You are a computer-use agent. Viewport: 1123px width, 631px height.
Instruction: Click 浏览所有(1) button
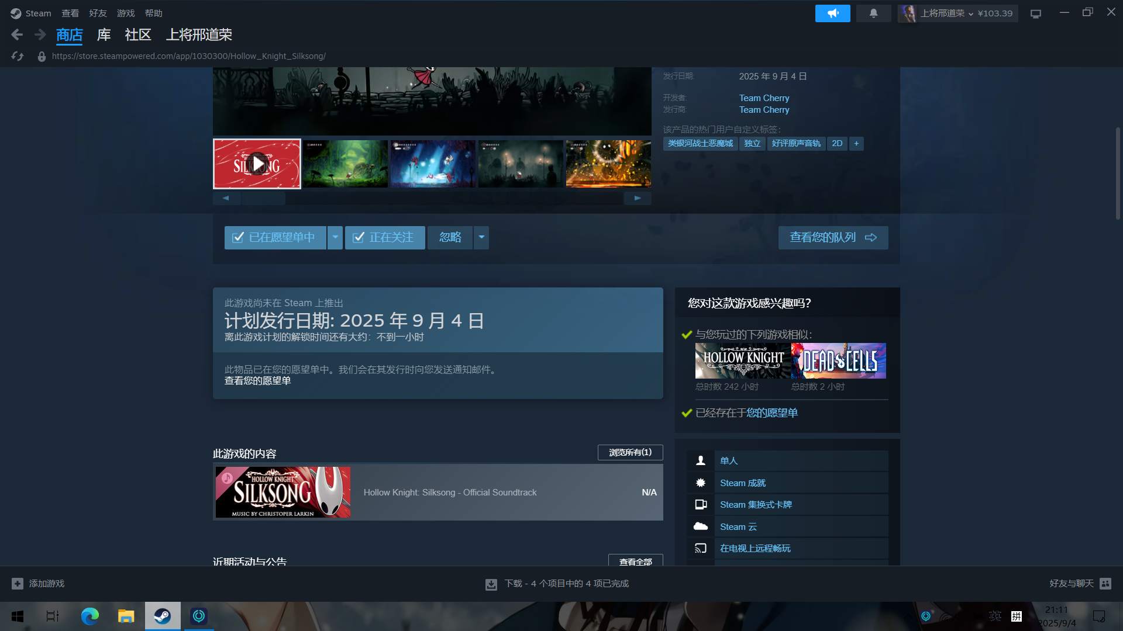[x=630, y=453]
